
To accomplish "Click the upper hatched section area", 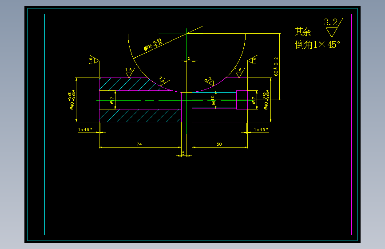I will click(130, 84).
